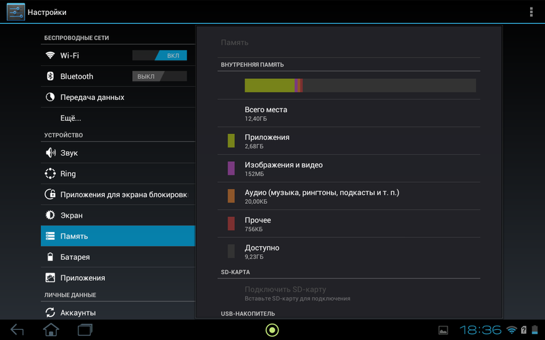This screenshot has width=545, height=340.
Task: Tap the SD-КАРТА section header
Action: (235, 272)
